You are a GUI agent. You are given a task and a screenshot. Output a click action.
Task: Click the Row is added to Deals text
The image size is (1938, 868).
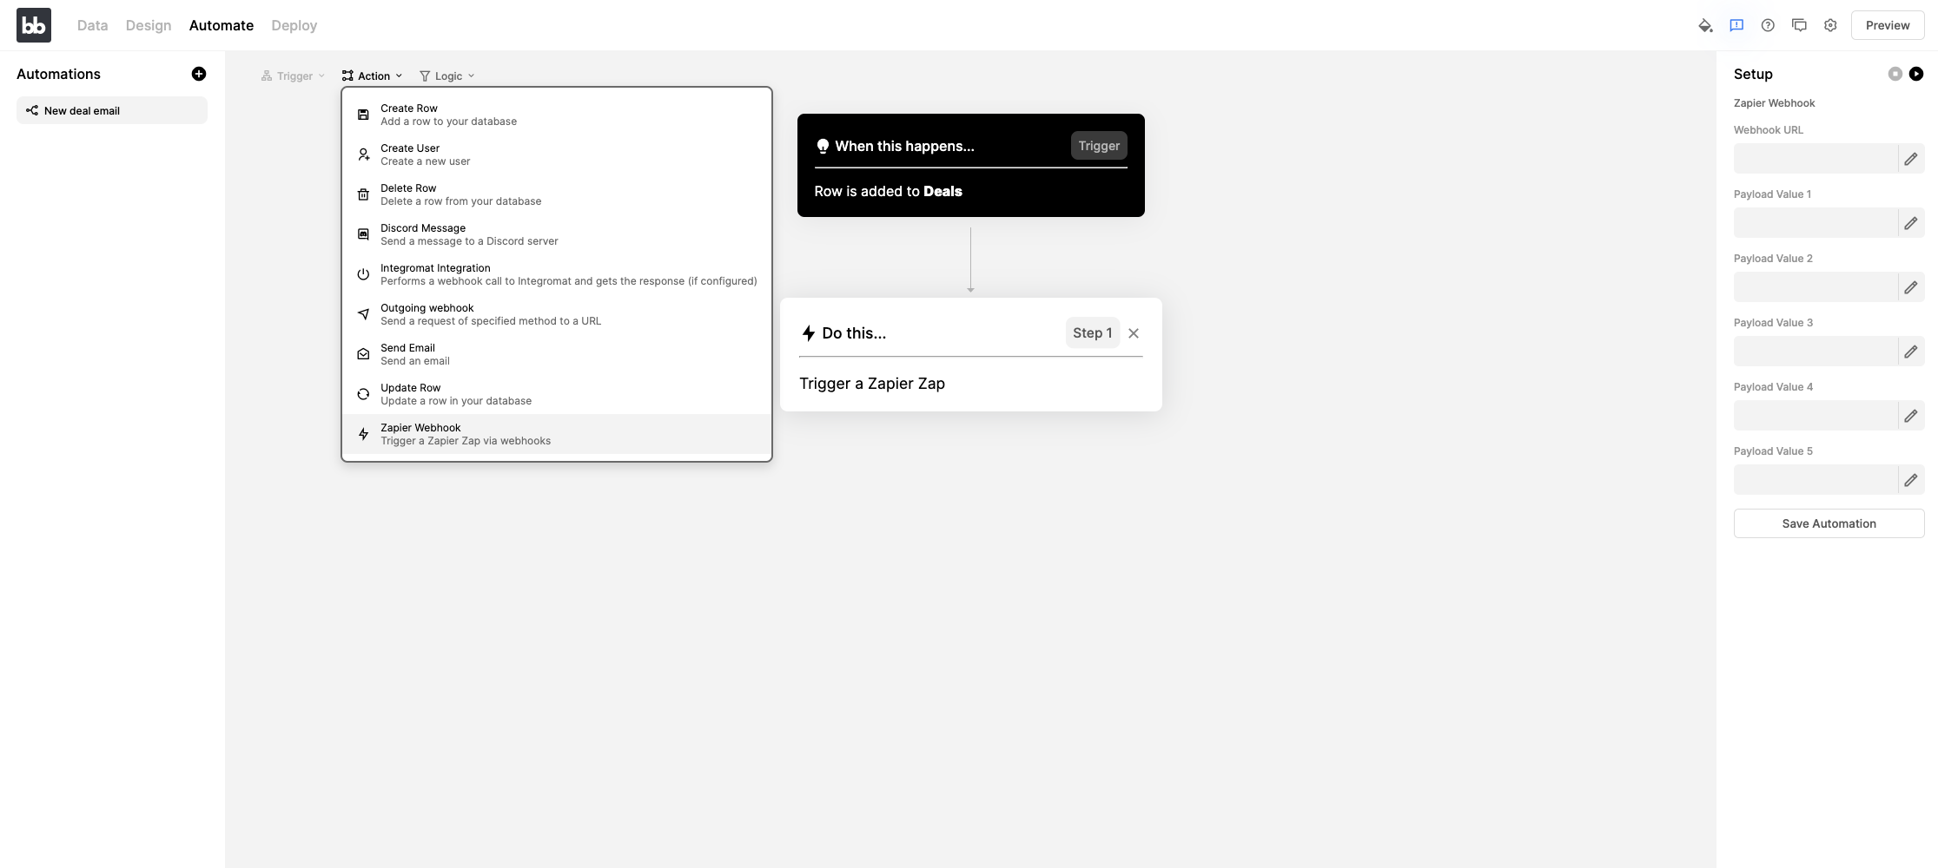point(888,191)
